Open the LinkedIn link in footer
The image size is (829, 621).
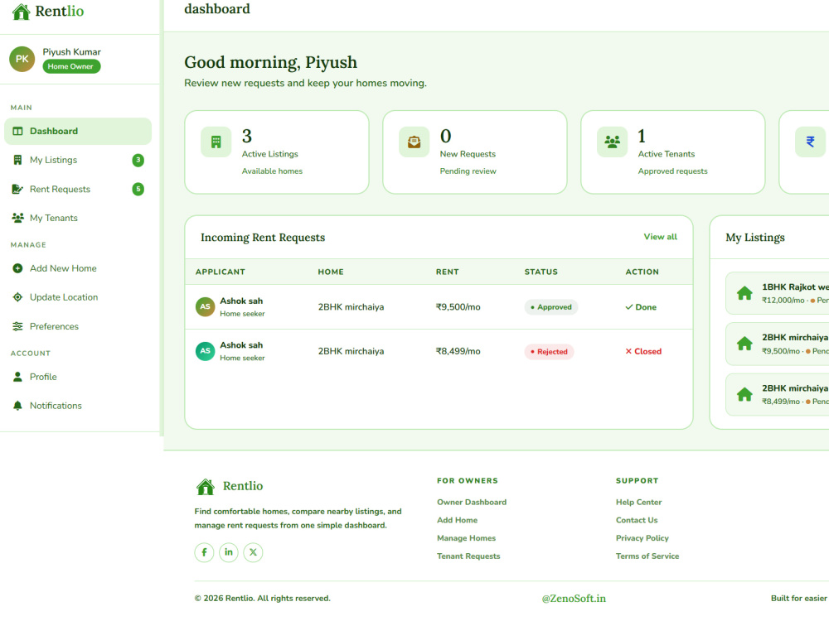[229, 552]
